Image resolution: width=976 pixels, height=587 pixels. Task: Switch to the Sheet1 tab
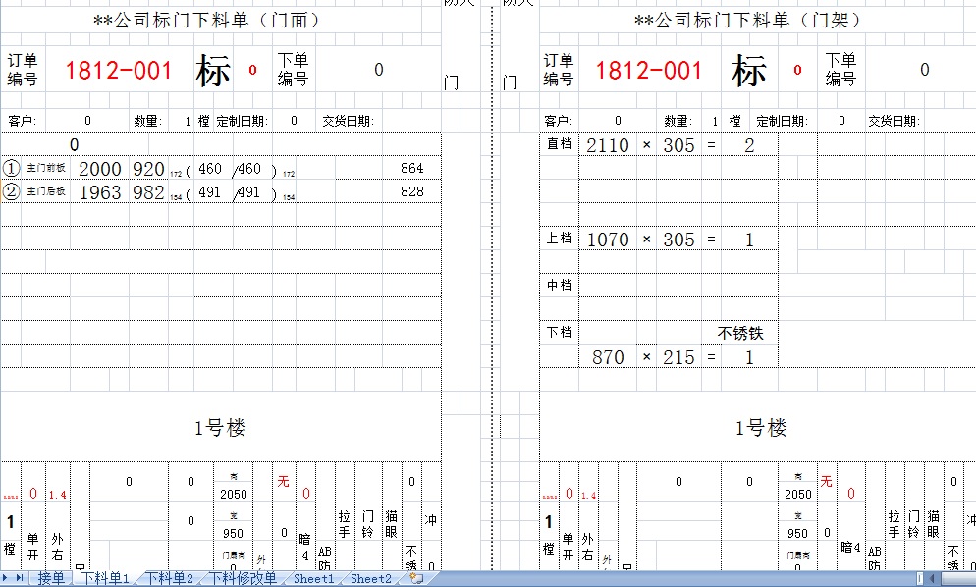coord(313,579)
